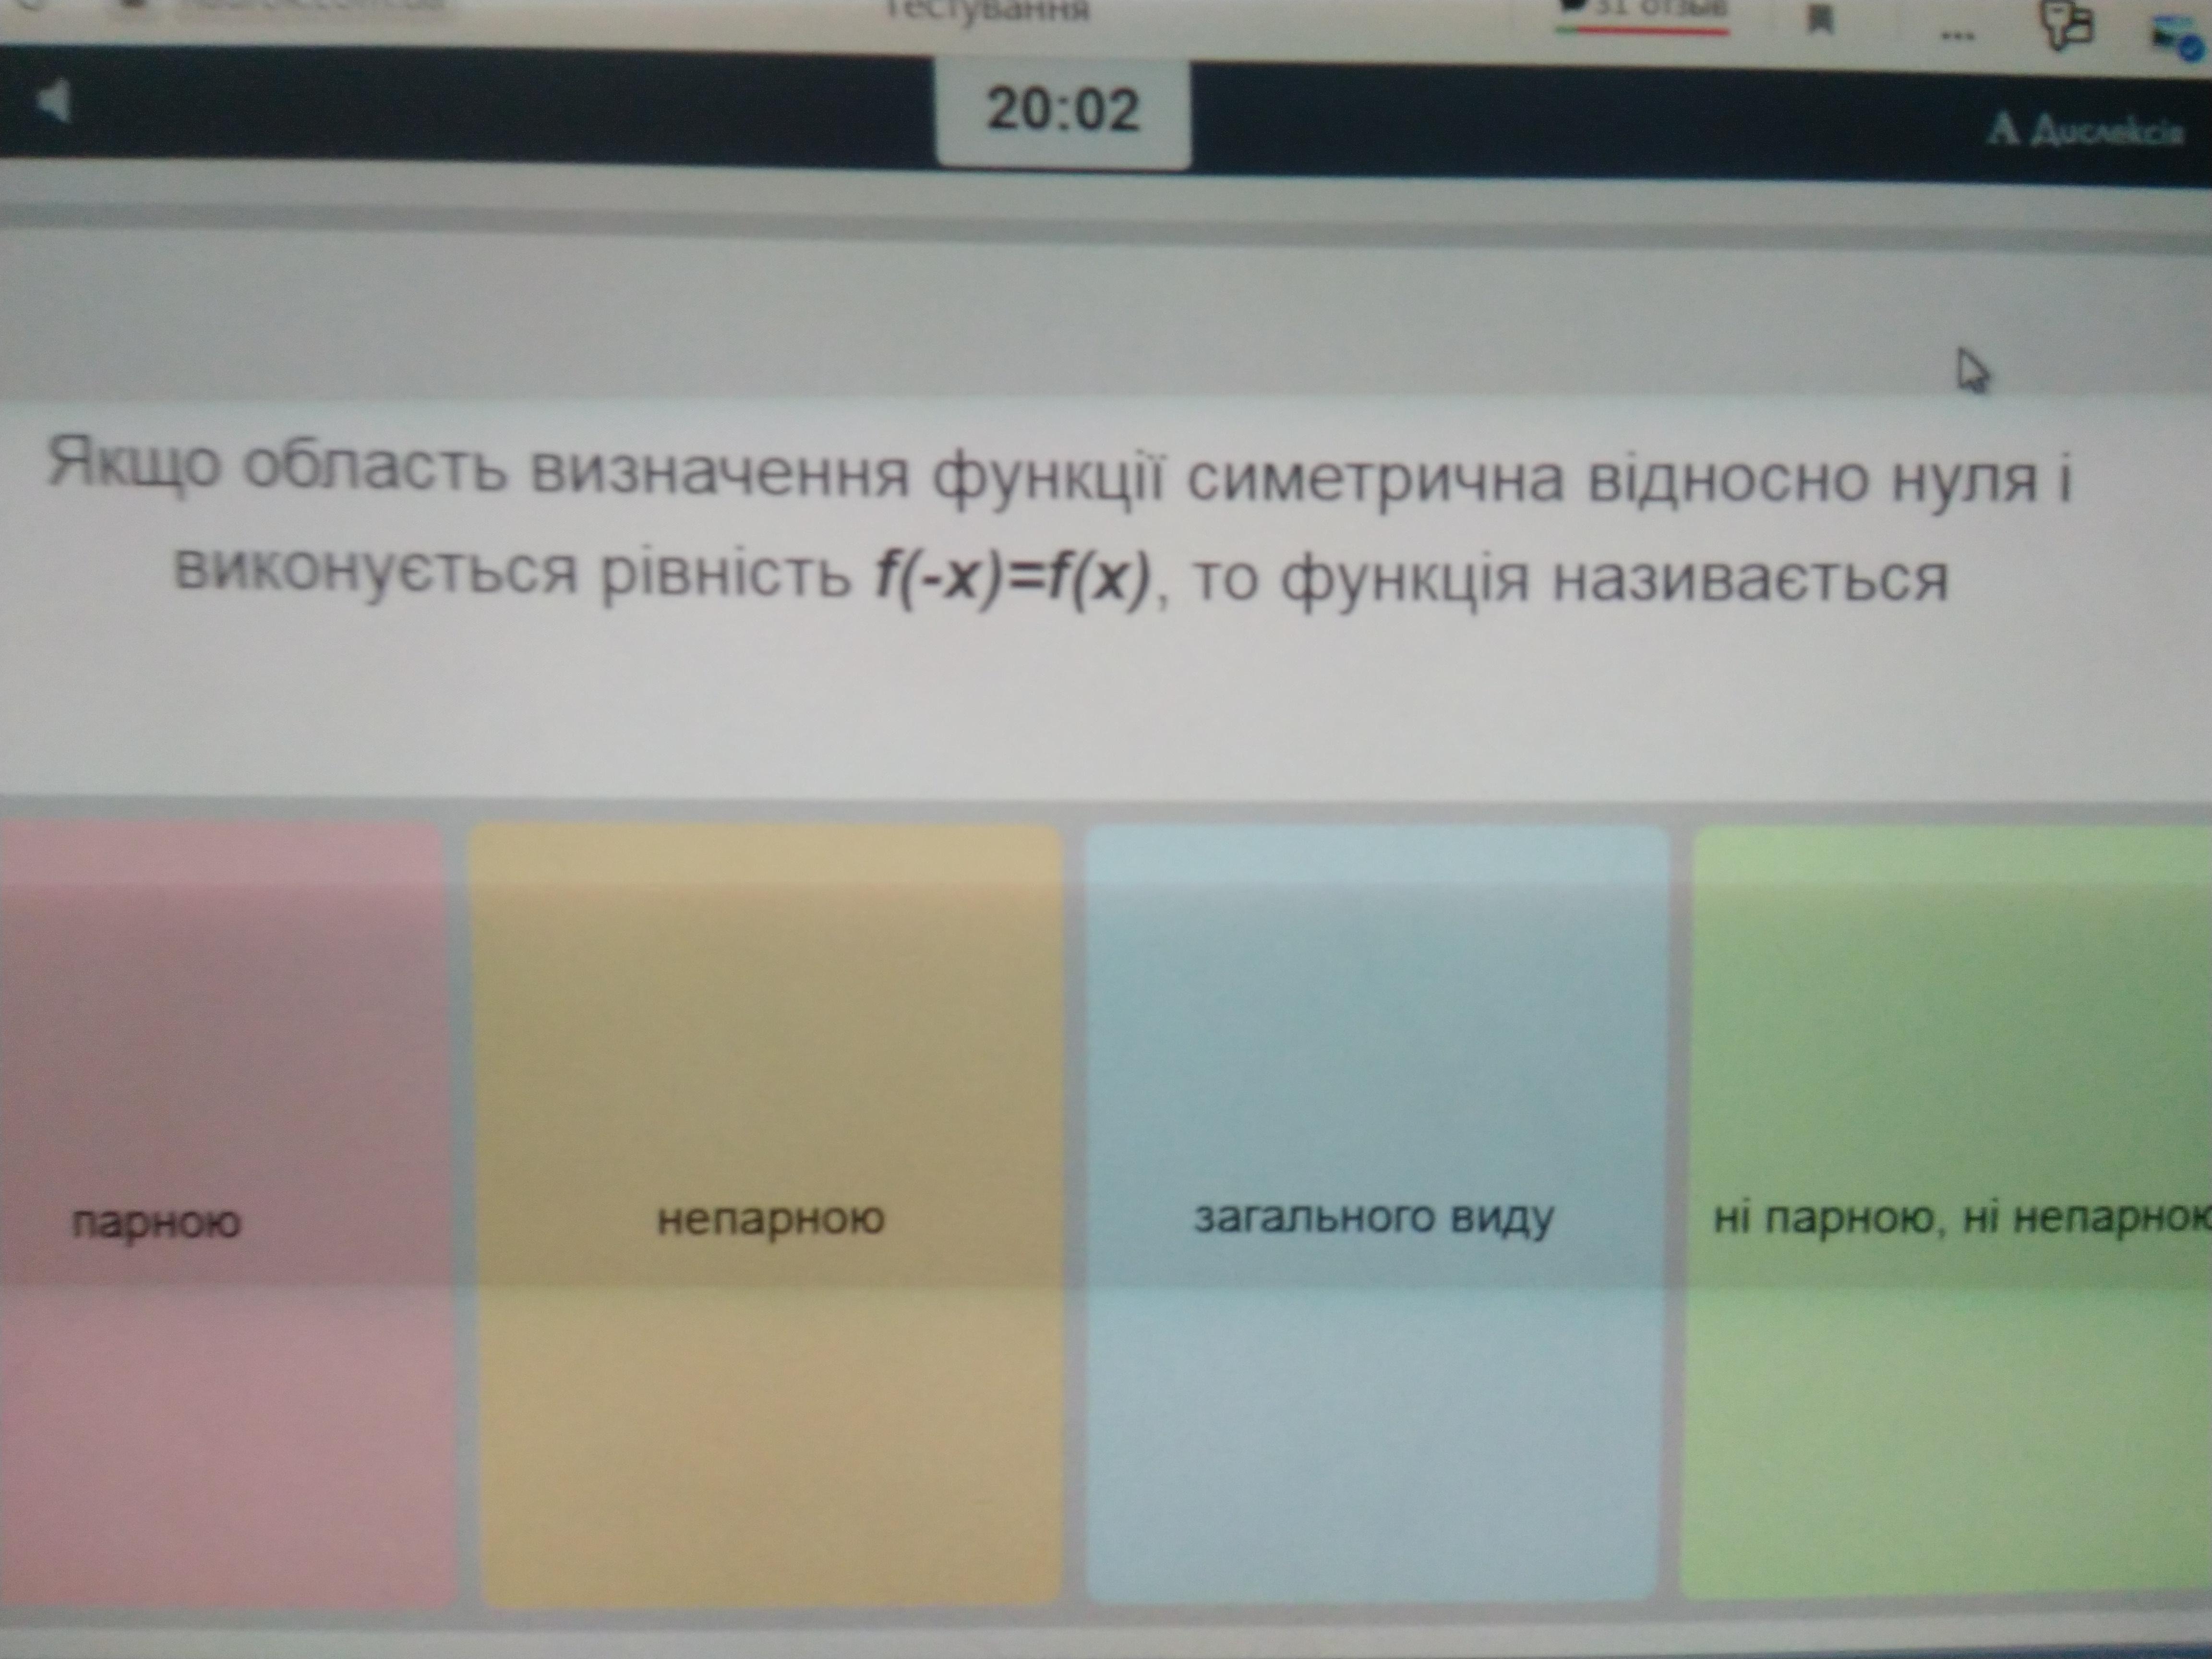
Task: Click the browser bookmark icon
Action: [x=1821, y=20]
